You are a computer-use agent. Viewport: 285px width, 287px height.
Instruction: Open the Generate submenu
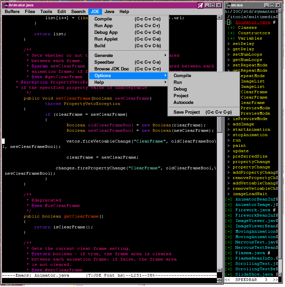tap(103, 56)
